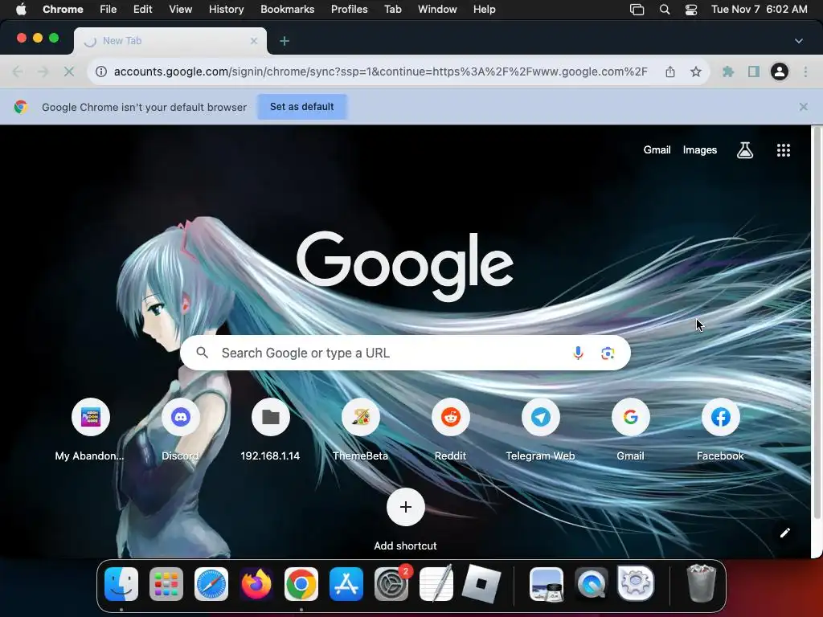Click Set as default button
Viewport: 823px width, 617px height.
(302, 107)
